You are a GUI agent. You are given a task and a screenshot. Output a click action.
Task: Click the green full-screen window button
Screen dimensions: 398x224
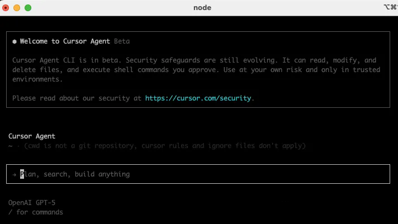[x=28, y=8]
